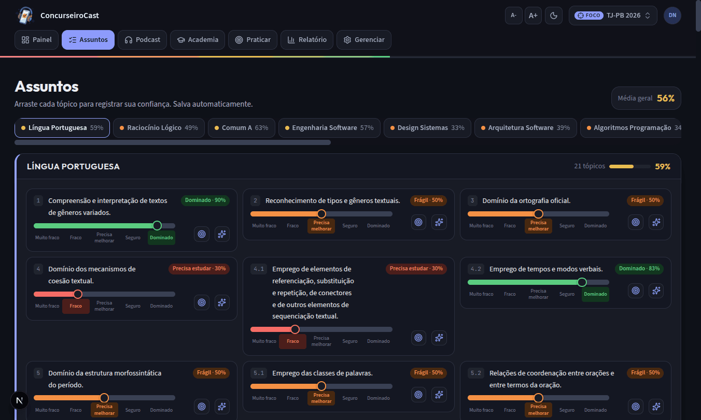Toggle dark mode moon icon
Image resolution: width=701 pixels, height=420 pixels.
(554, 16)
